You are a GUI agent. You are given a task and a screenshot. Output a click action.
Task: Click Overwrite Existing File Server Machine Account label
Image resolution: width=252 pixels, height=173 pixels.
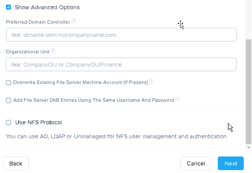pos(81,82)
